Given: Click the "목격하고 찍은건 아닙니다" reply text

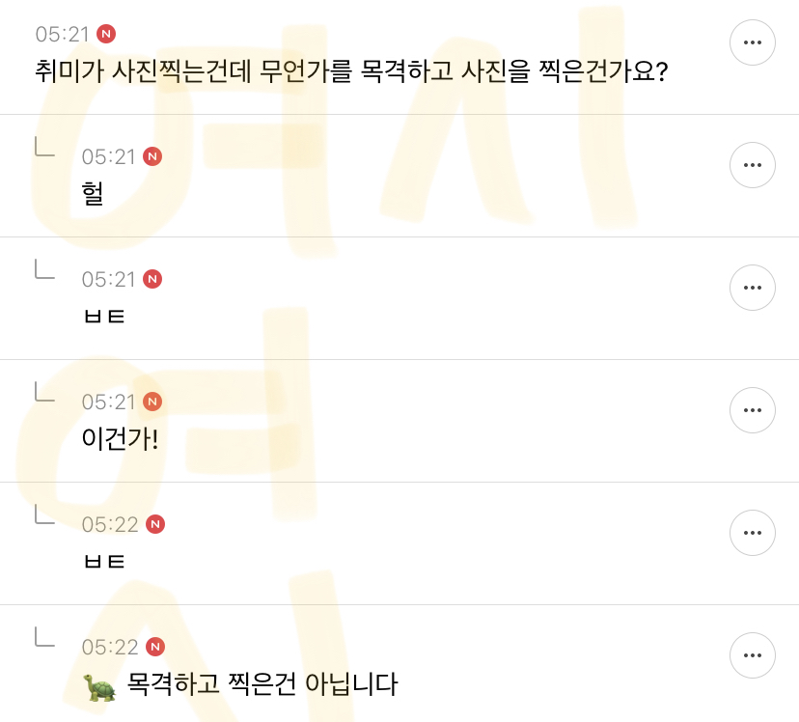Looking at the screenshot, I should tap(262, 685).
